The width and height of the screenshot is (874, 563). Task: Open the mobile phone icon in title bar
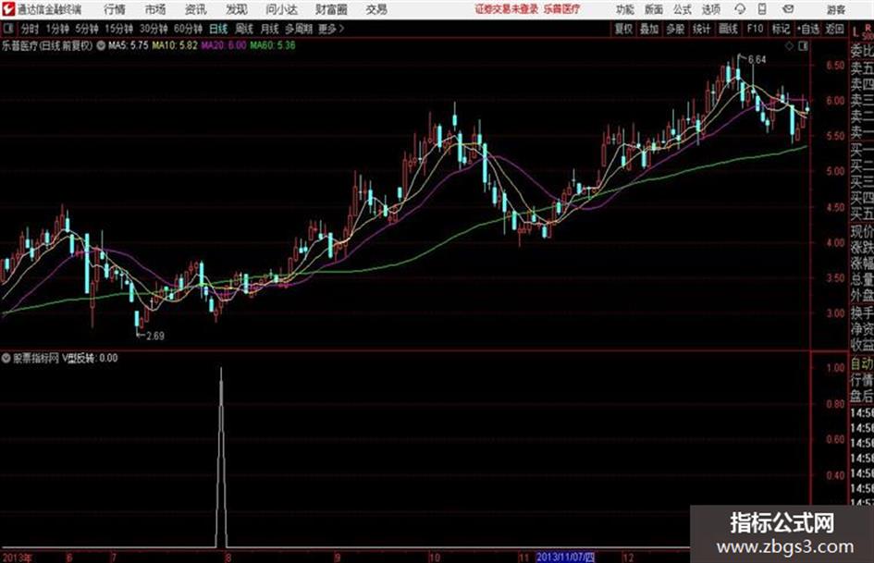tap(762, 9)
